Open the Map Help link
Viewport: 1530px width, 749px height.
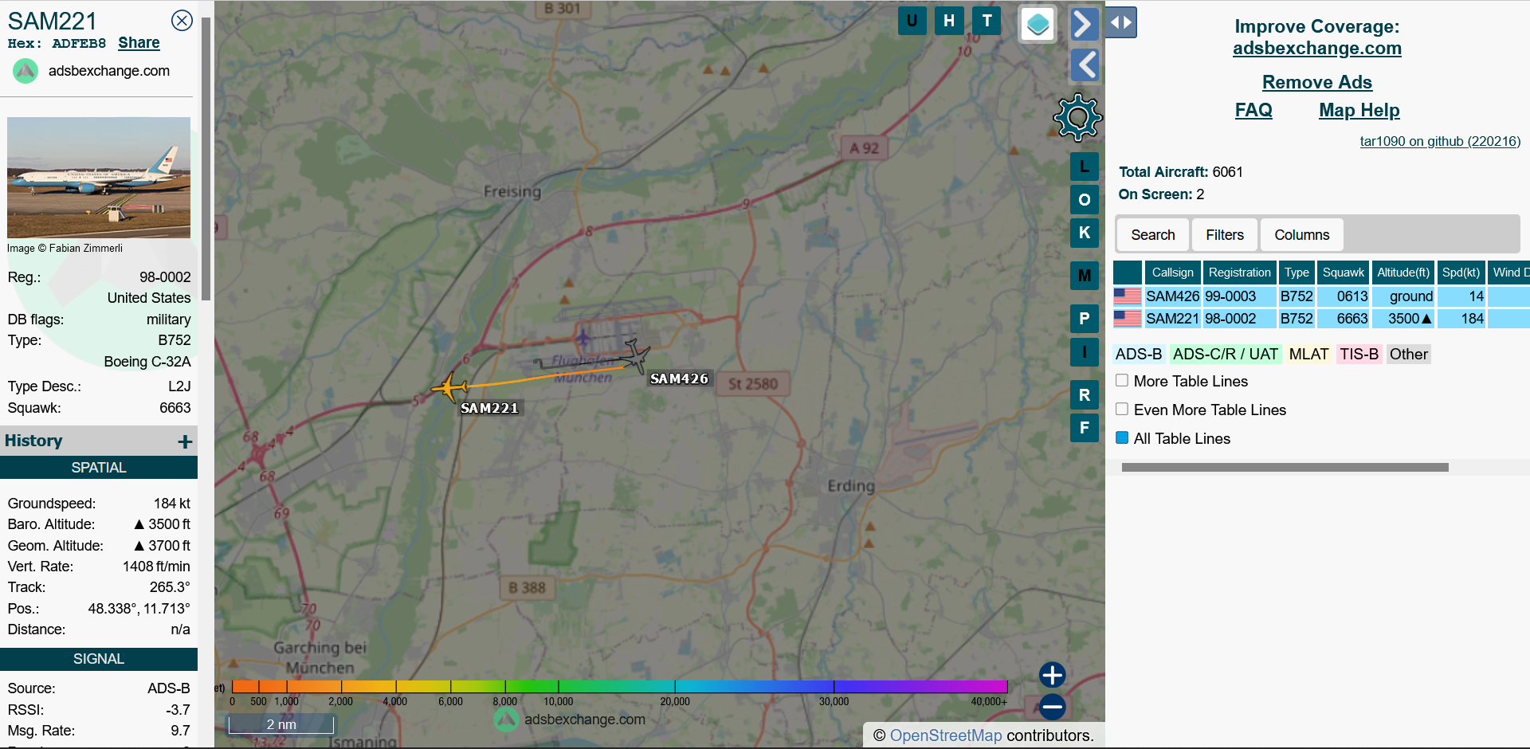pos(1359,110)
